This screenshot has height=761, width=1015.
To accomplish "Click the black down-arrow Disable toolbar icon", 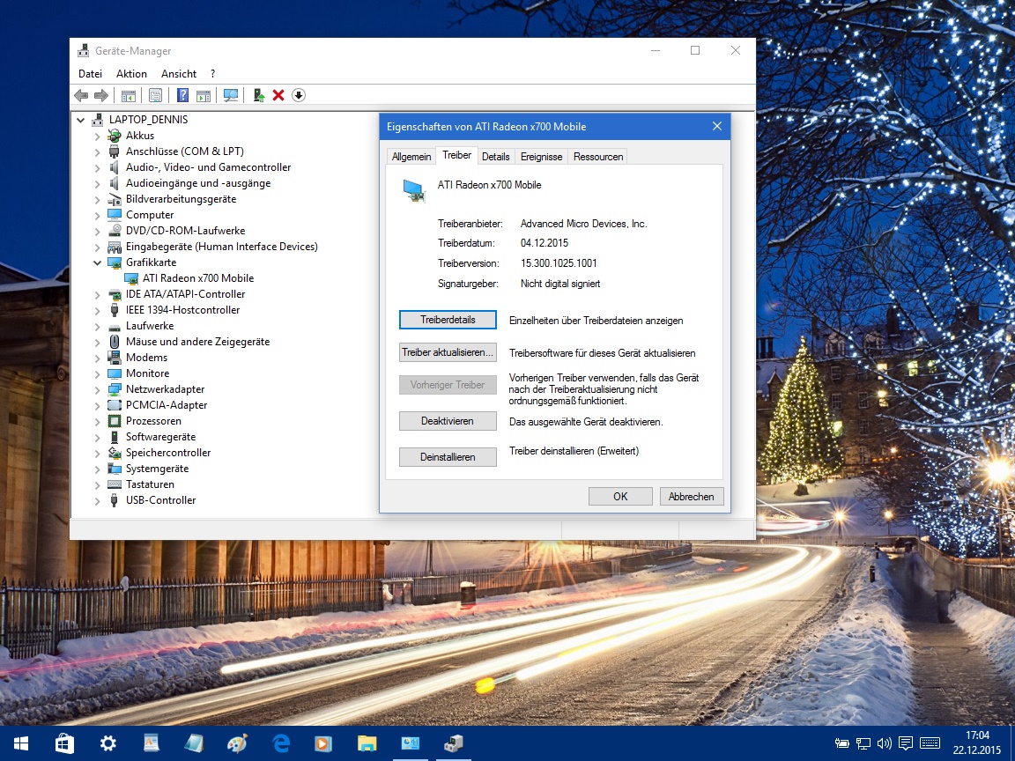I will (x=299, y=96).
